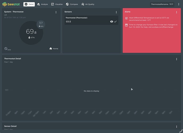183x133 pixels.
Task: Go to Air Quality page
Action: [x=88, y=4]
